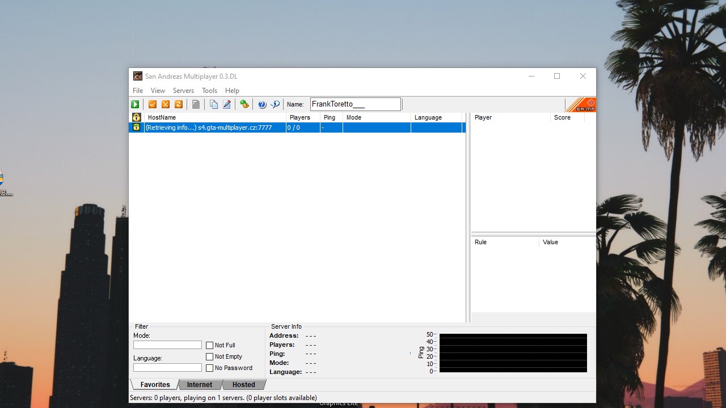
Task: Click the Player column header
Action: coord(510,117)
